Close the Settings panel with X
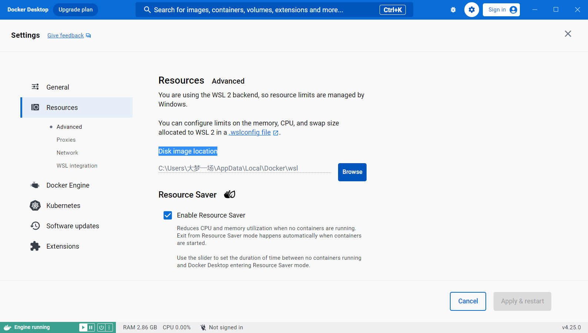 click(x=568, y=34)
